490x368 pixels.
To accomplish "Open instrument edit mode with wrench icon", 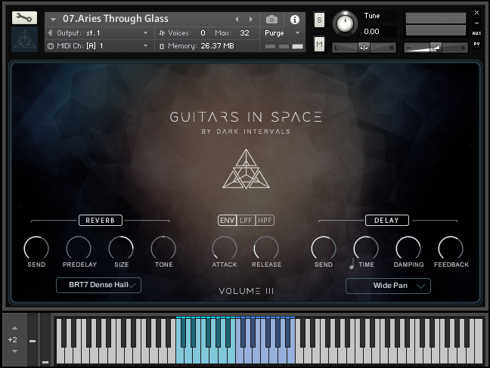I will [24, 18].
